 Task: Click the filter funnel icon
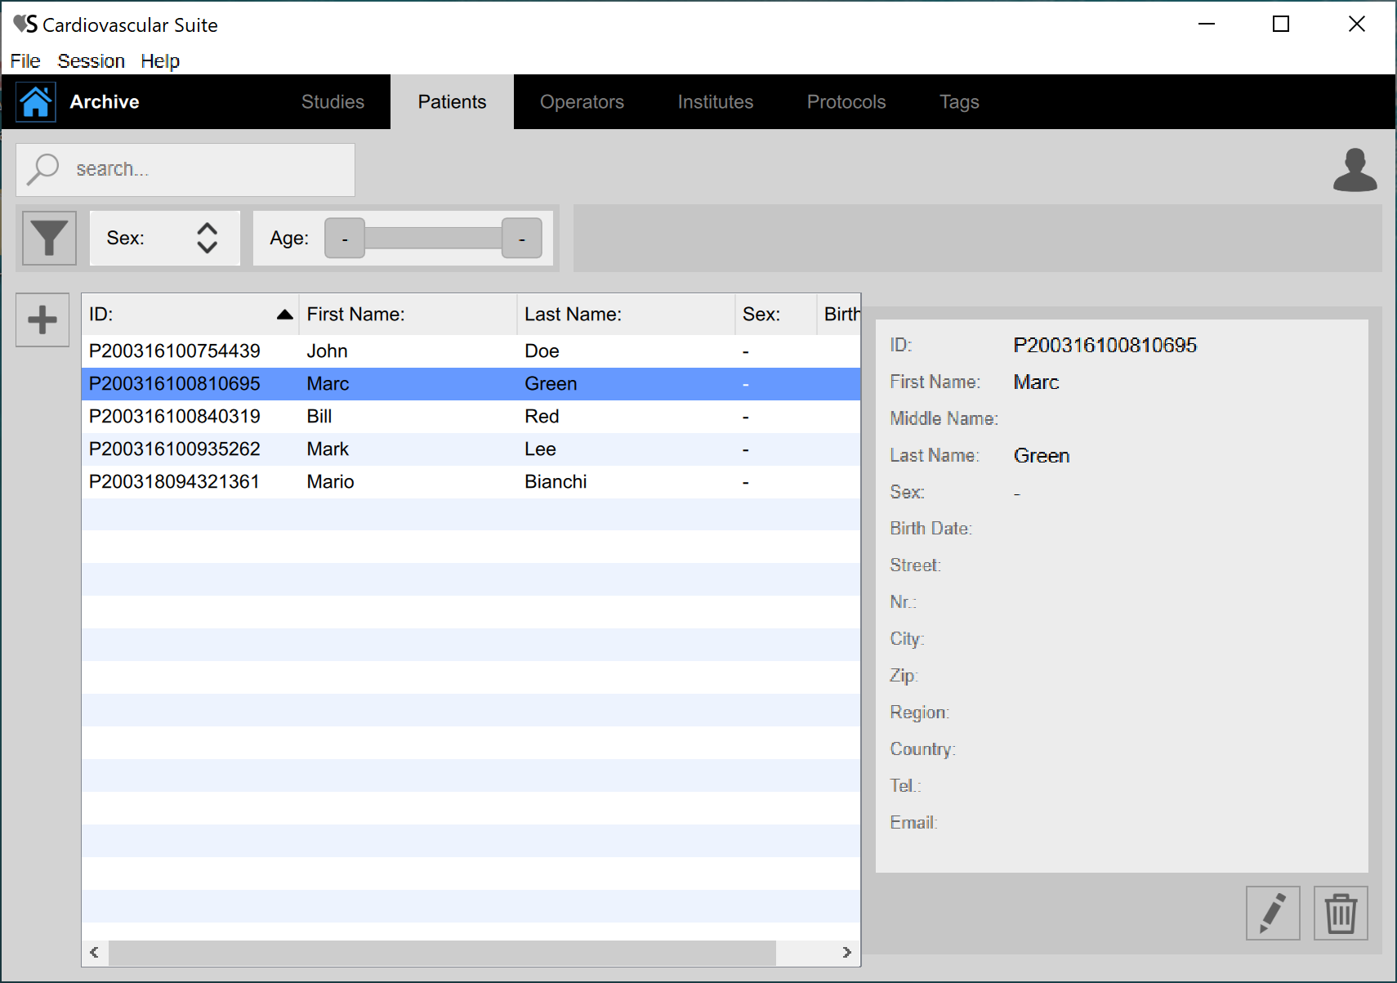coord(49,238)
